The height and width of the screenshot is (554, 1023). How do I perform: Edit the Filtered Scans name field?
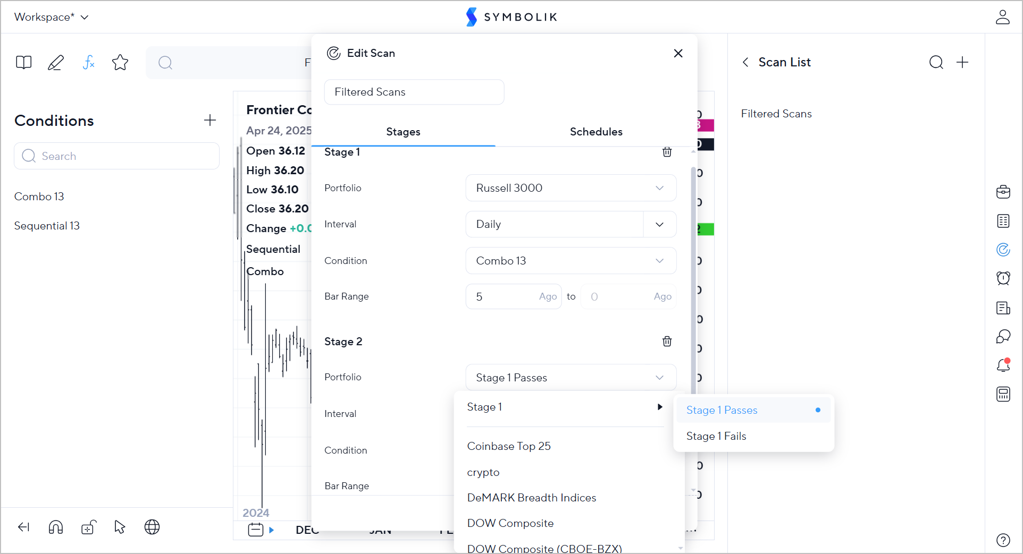point(414,92)
